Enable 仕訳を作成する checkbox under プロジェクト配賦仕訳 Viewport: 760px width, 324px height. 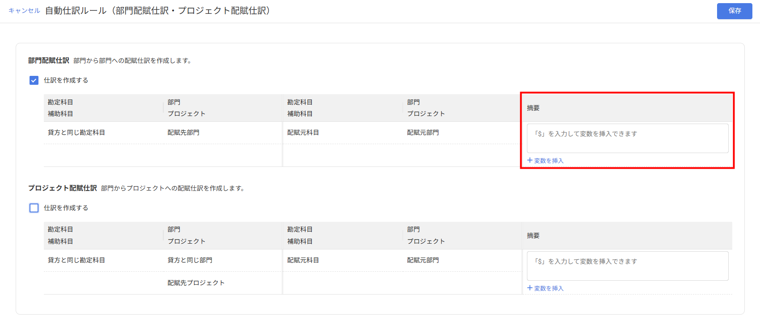pyautogui.click(x=34, y=208)
